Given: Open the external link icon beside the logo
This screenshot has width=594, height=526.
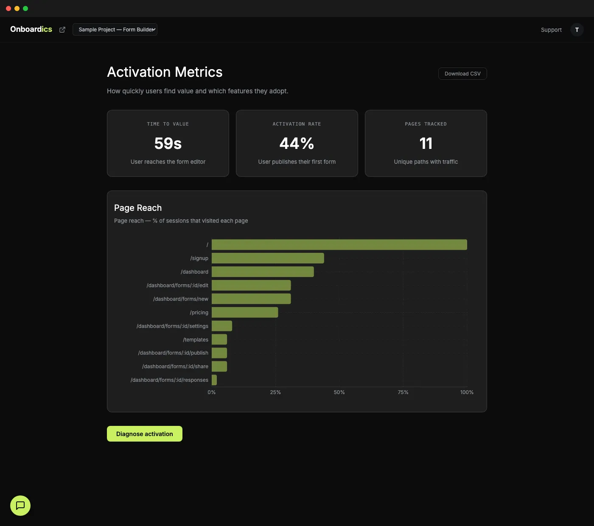Looking at the screenshot, I should click(62, 29).
